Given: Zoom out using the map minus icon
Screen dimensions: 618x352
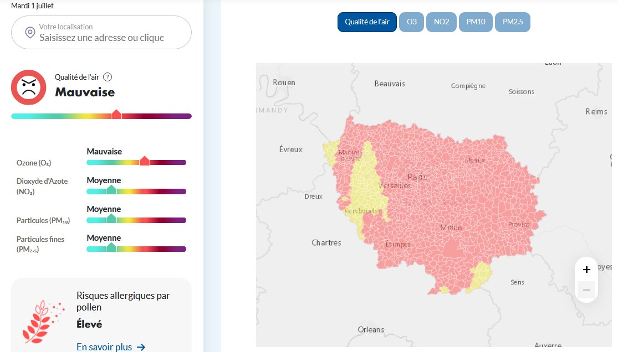Looking at the screenshot, I should tap(586, 289).
